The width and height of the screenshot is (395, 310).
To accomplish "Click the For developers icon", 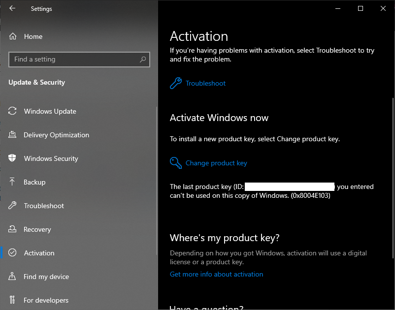I will click(x=12, y=300).
